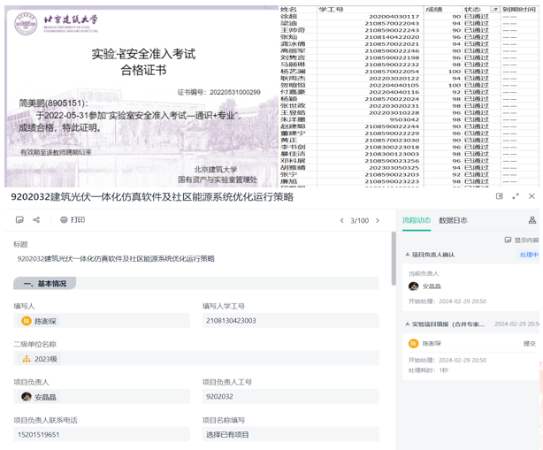The height and width of the screenshot is (450, 543).
Task: Switch to the 数据日志 tab
Action: coord(453,220)
